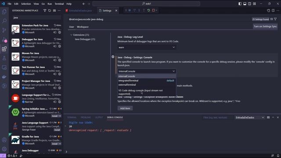Choose externalTerminal from the dropdown list
Viewport: 281px width, 158px height.
[x=147, y=85]
